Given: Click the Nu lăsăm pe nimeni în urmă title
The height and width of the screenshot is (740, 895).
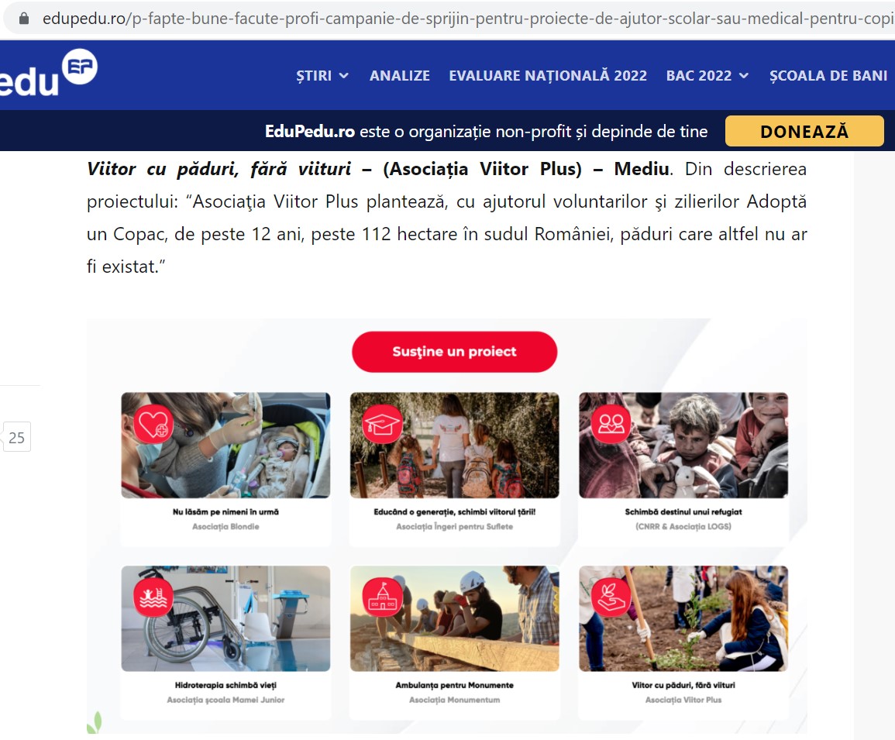Looking at the screenshot, I should click(226, 512).
